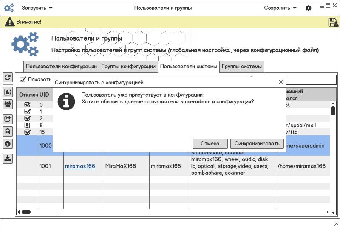Screen dimensions: 340x229
Task: Open the Загрузить dropdown menu
Action: (x=37, y=8)
